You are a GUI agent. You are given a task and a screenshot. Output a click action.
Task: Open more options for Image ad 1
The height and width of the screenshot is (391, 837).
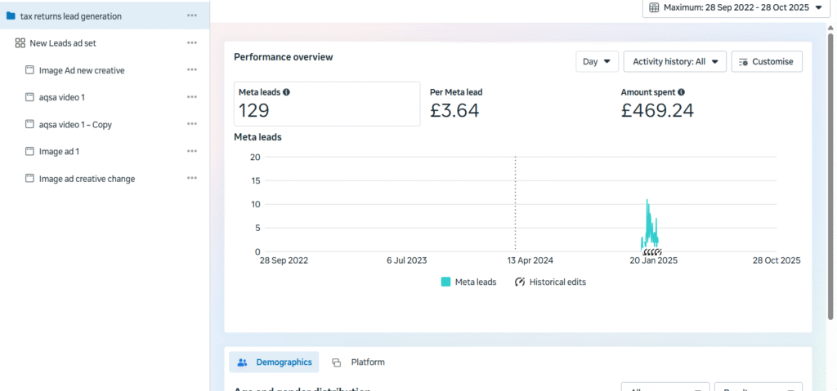coord(191,151)
